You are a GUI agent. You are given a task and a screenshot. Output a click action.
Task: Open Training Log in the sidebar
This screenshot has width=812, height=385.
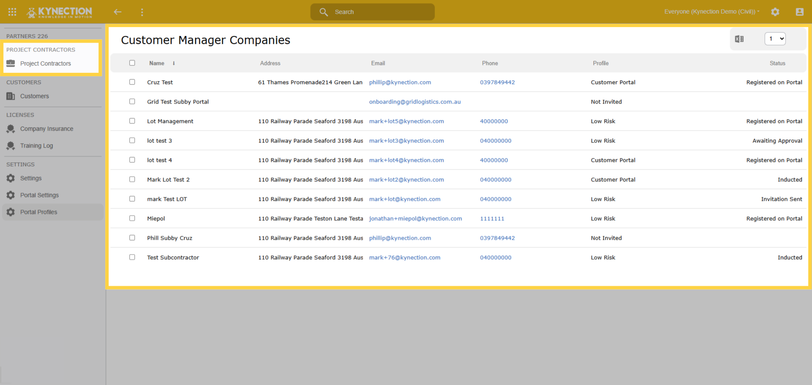(x=37, y=145)
